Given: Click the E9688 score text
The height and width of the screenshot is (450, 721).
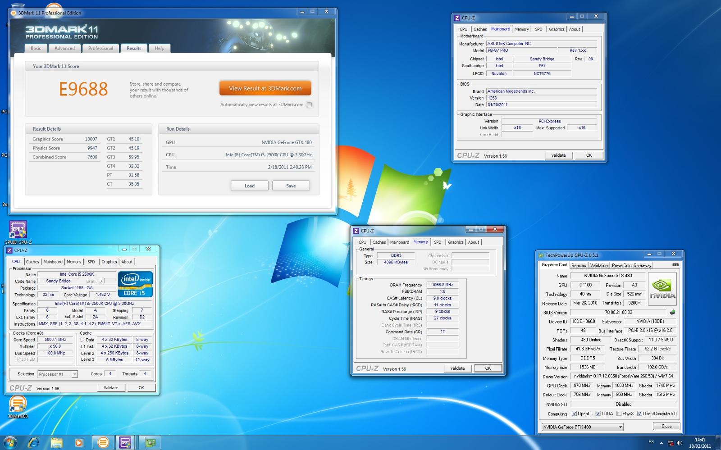Looking at the screenshot, I should pyautogui.click(x=83, y=89).
